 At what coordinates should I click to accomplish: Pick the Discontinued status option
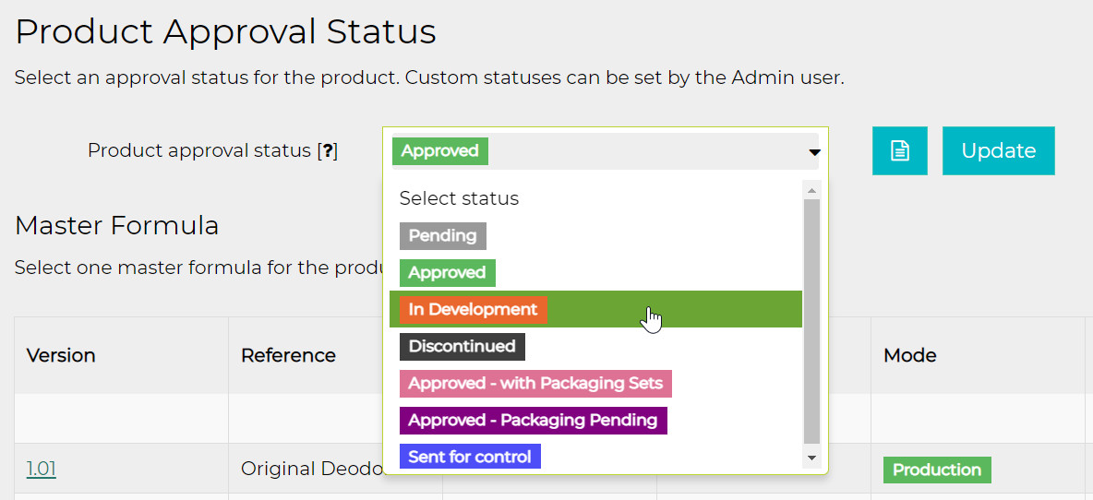[x=462, y=347]
